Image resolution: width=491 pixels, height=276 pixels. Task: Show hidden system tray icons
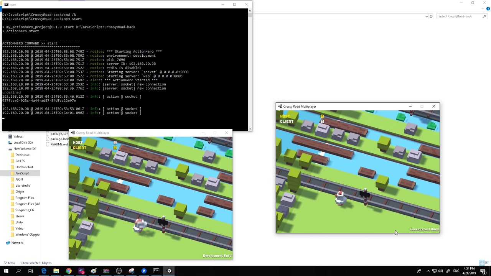pos(428,271)
